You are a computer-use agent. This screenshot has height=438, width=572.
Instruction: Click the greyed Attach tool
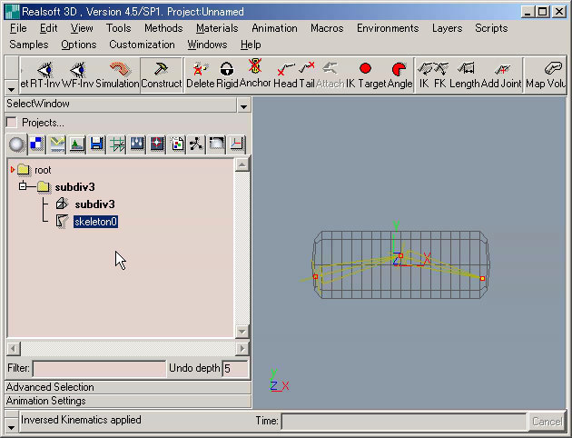pyautogui.click(x=330, y=75)
